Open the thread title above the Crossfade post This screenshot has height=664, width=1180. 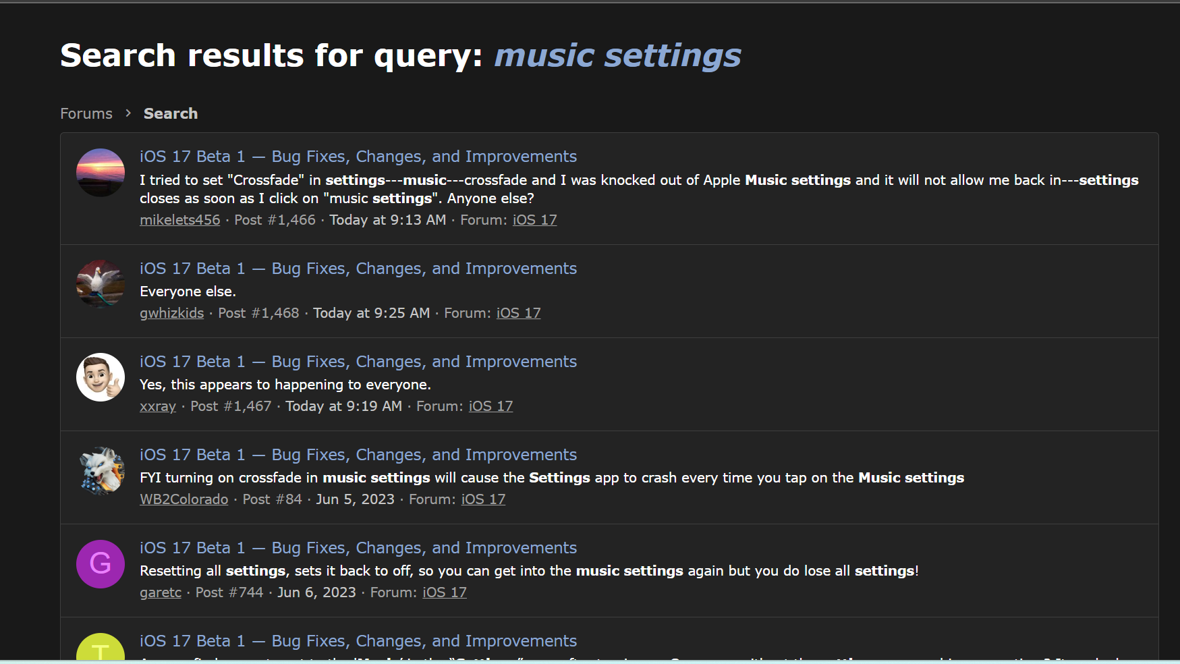(358, 157)
